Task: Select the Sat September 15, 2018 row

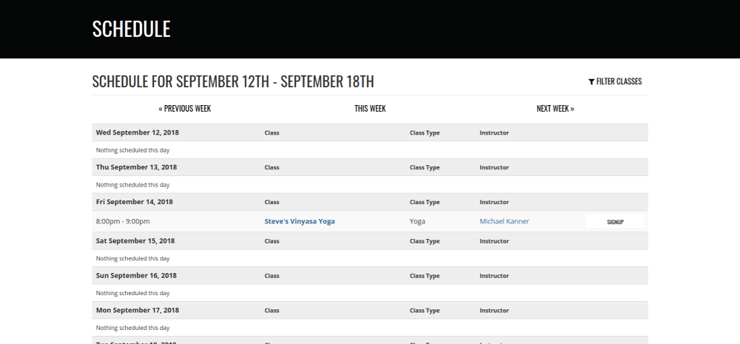Action: tap(135, 241)
